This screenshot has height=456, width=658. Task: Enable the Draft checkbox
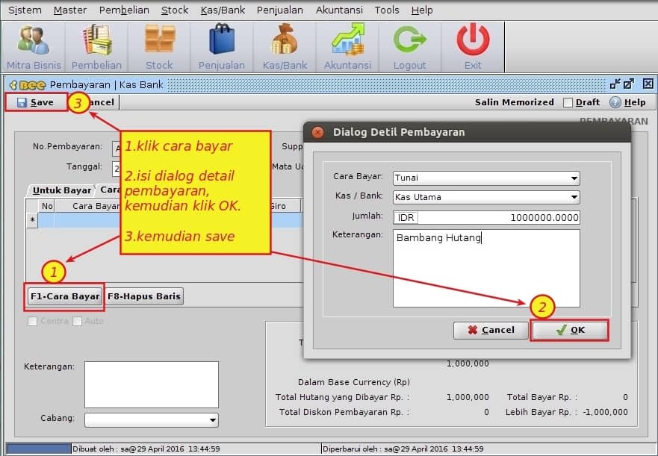click(568, 102)
